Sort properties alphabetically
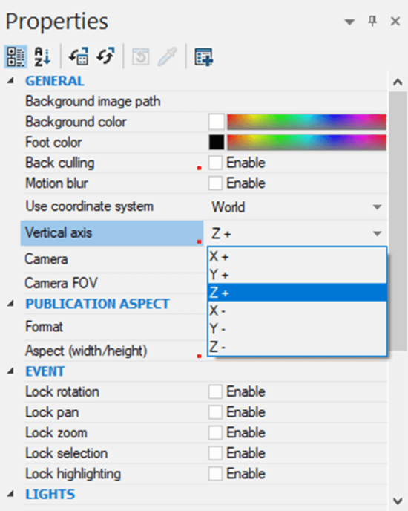Viewport: 408px width, 511px height. tap(42, 57)
